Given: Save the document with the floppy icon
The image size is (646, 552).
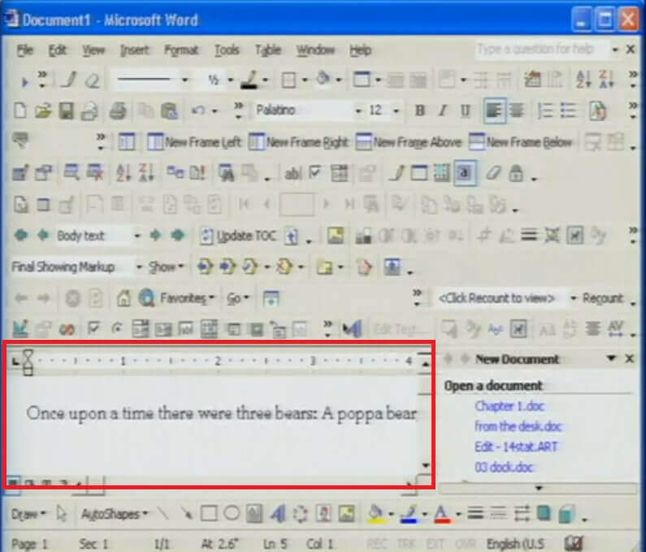Looking at the screenshot, I should tap(66, 111).
